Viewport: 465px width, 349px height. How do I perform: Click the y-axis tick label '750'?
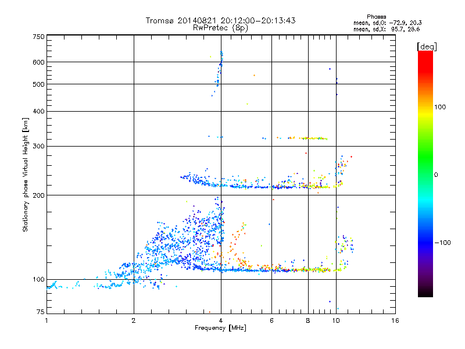click(x=38, y=37)
